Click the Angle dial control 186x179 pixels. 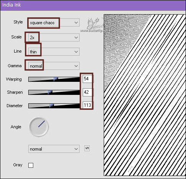pyautogui.click(x=39, y=127)
